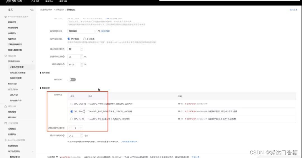Open 自然语言处理模型 in the sidebar

tap(18, 73)
